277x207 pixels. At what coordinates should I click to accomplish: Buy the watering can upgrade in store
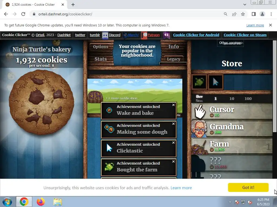click(x=199, y=82)
